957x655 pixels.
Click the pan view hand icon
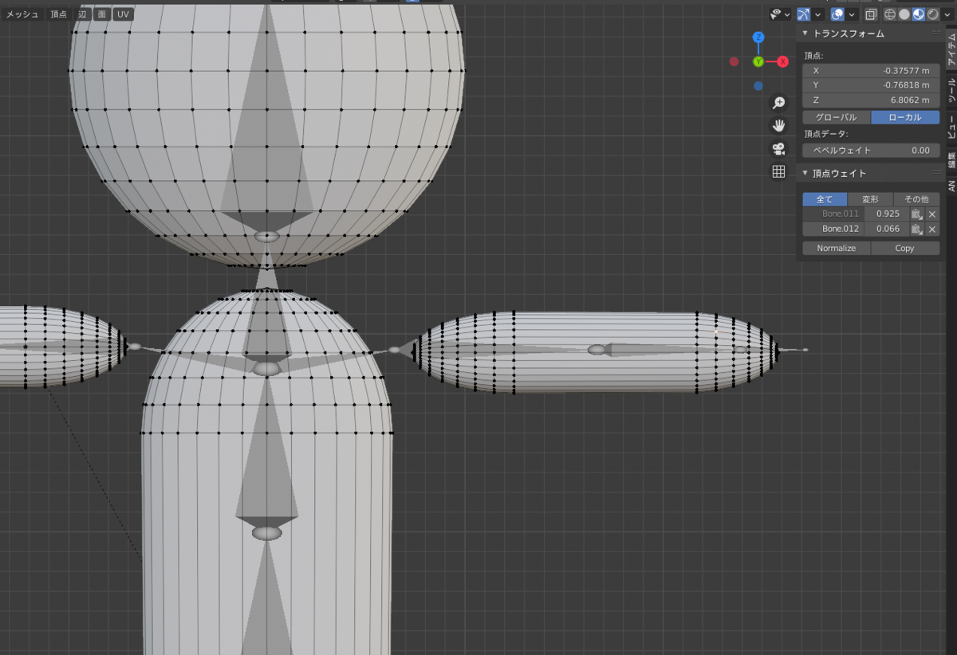(778, 126)
